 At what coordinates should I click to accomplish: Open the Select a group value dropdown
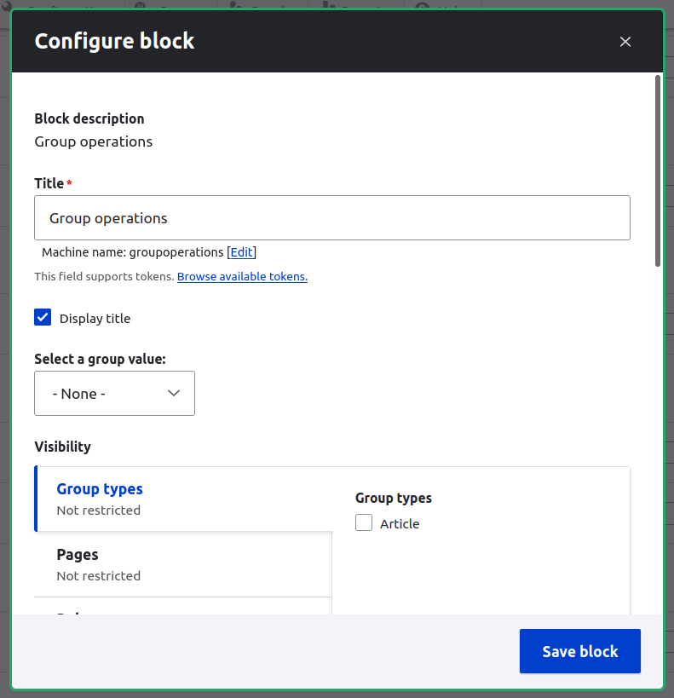coord(114,393)
